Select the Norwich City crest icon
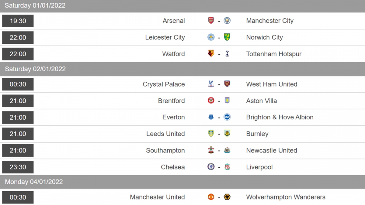This screenshot has width=365, height=205. tap(227, 37)
